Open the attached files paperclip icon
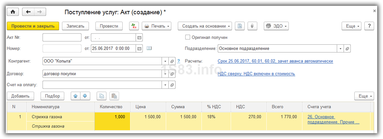 (x=252, y=26)
